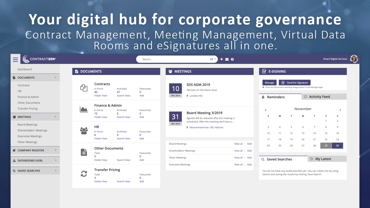The image size is (370, 208).
Task: View all Executive Meetings in the meetings list
Action: tap(238, 165)
